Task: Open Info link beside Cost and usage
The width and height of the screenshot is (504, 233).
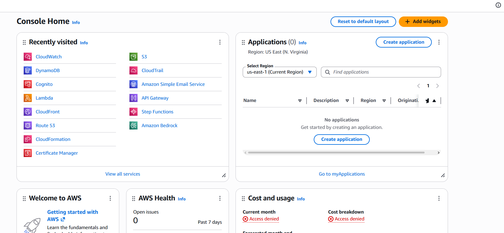Action: pos(301,199)
